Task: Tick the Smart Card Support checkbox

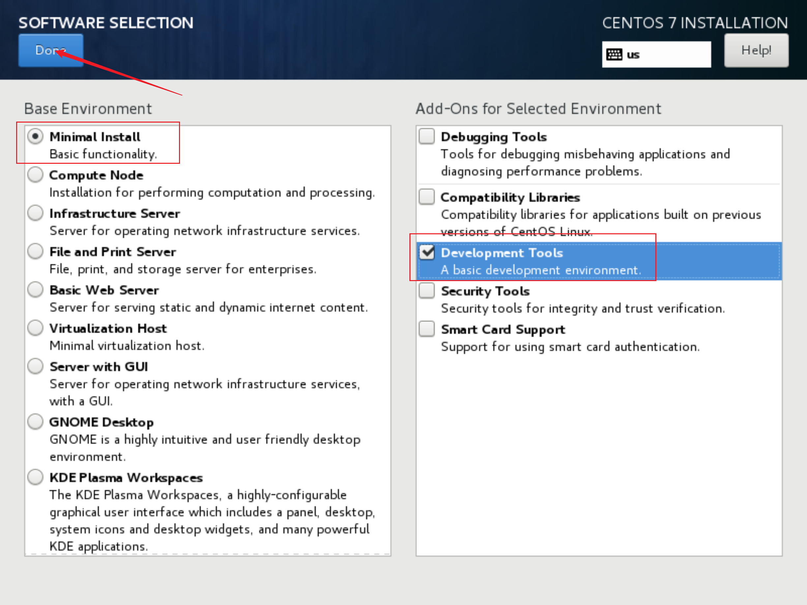Action: click(x=427, y=329)
